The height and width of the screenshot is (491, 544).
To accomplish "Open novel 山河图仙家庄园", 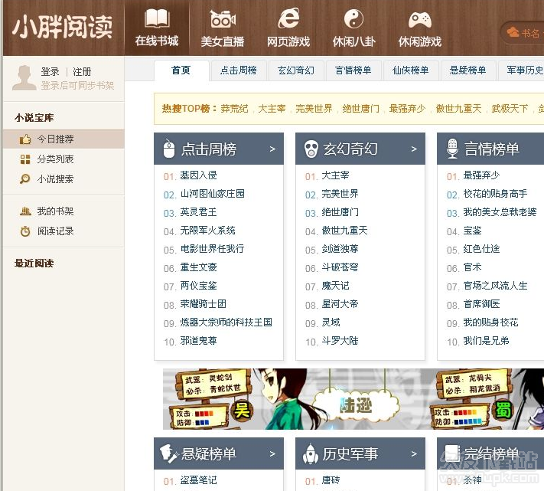I will pyautogui.click(x=213, y=194).
